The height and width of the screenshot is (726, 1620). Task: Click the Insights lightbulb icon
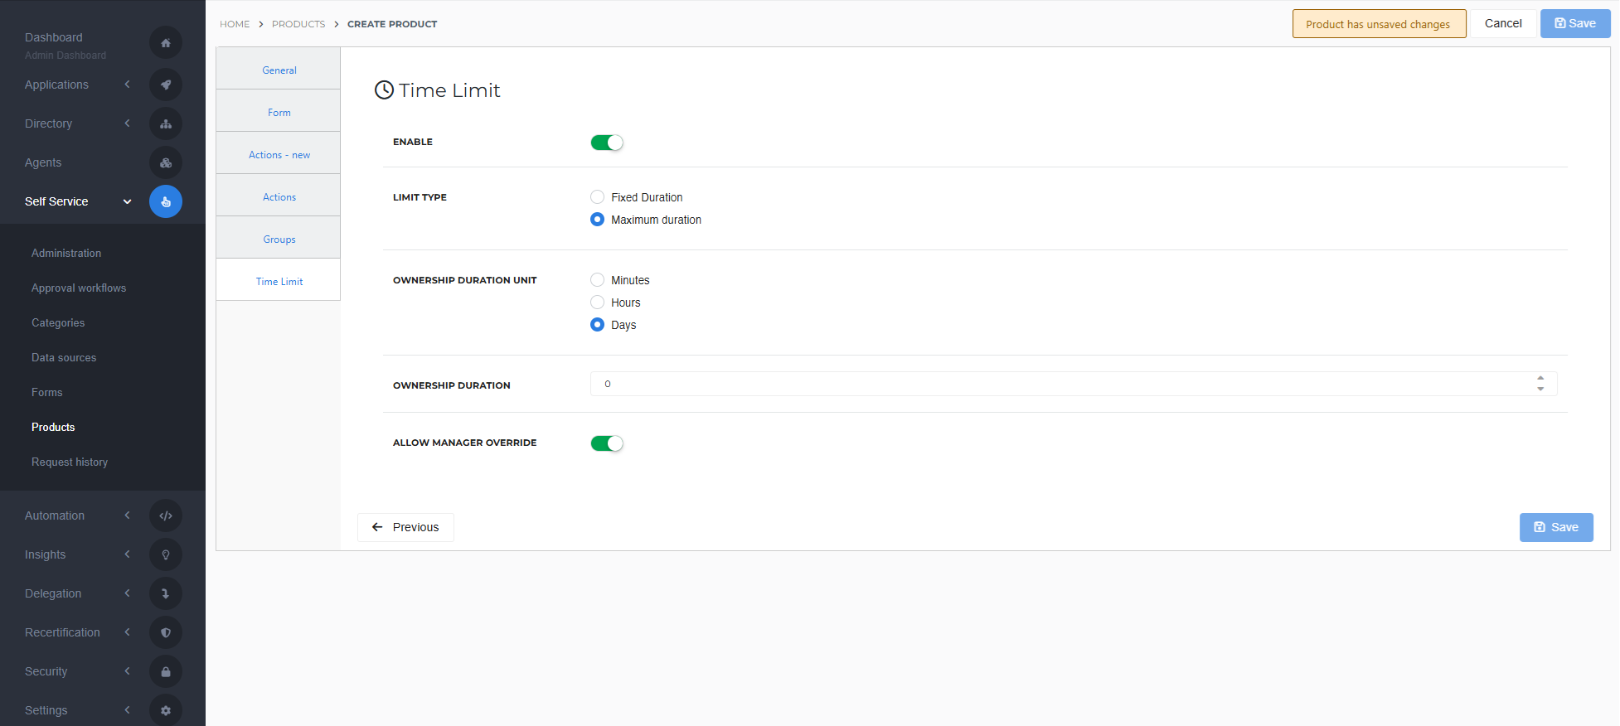(x=166, y=554)
